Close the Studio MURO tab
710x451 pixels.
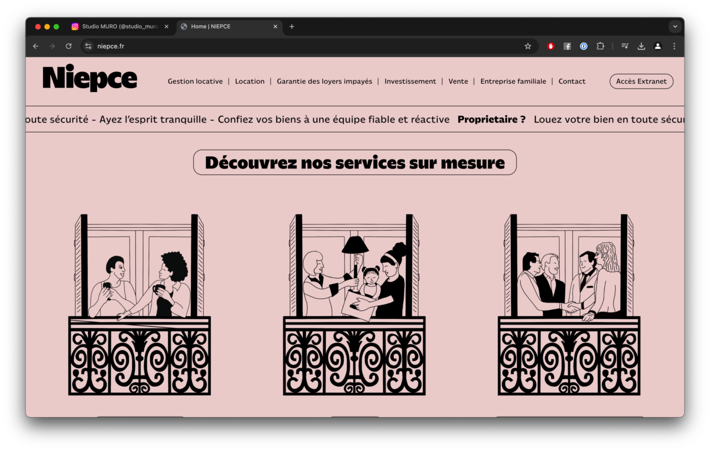[x=166, y=27]
